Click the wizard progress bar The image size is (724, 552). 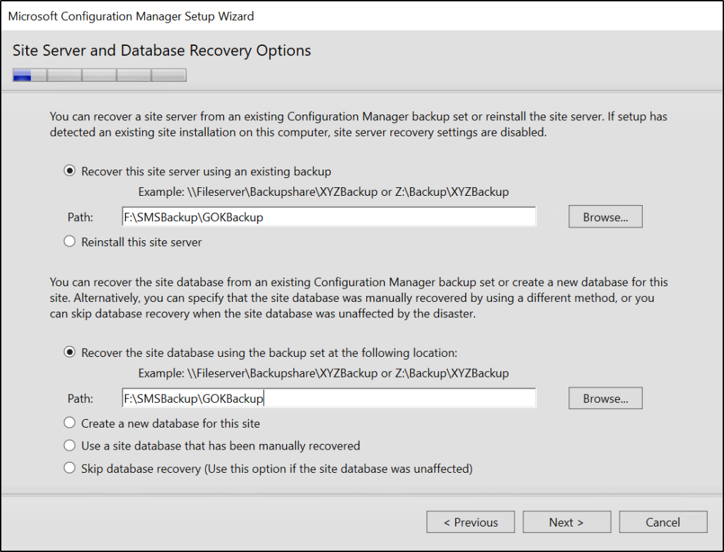[x=99, y=75]
